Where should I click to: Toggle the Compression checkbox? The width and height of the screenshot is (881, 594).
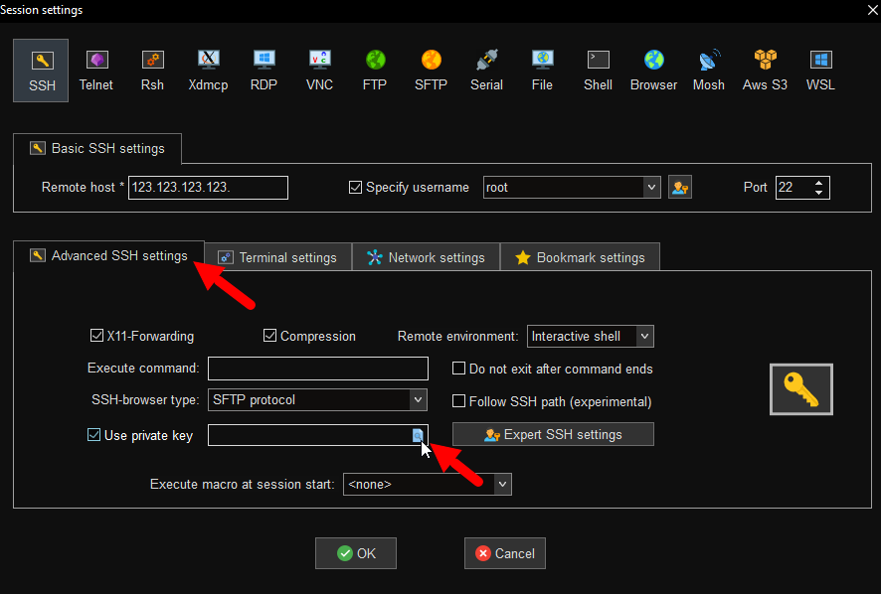tap(270, 336)
